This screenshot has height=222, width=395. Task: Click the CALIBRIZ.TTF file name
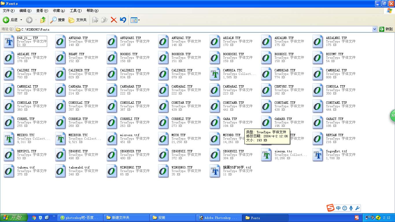pyautogui.click(x=182, y=70)
